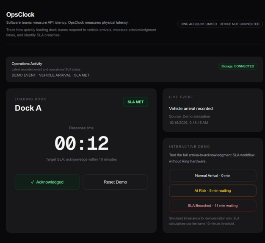Click the 10/18/2026, 9:18:15 AM timestamp

[x=188, y=123]
